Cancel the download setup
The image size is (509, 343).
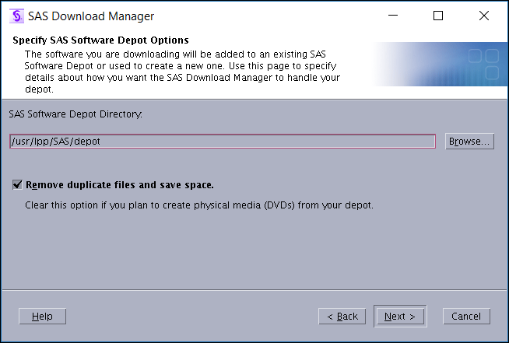tap(466, 317)
